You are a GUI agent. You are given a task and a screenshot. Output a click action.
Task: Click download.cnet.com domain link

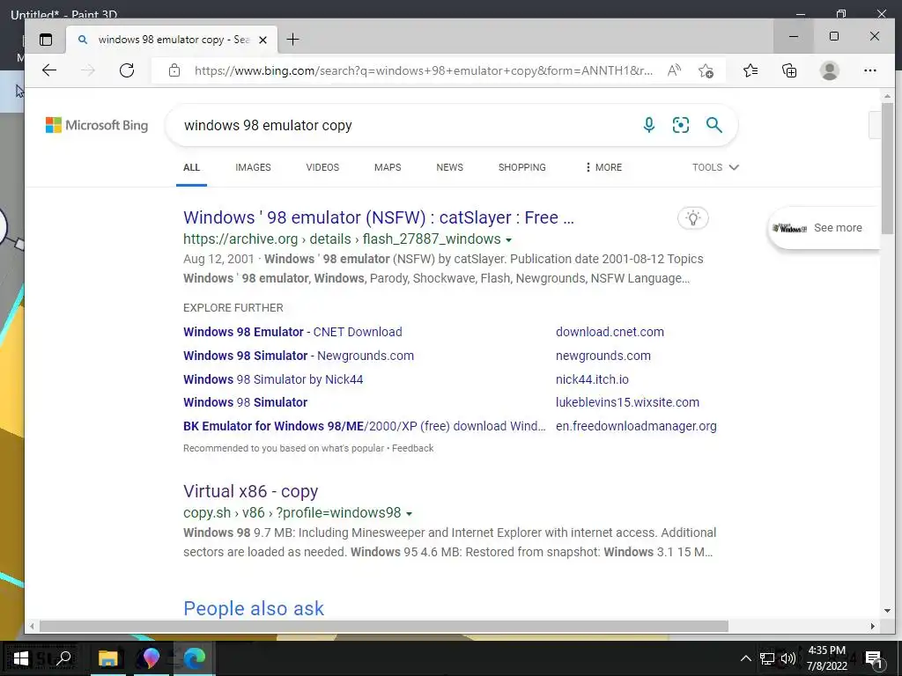610,332
